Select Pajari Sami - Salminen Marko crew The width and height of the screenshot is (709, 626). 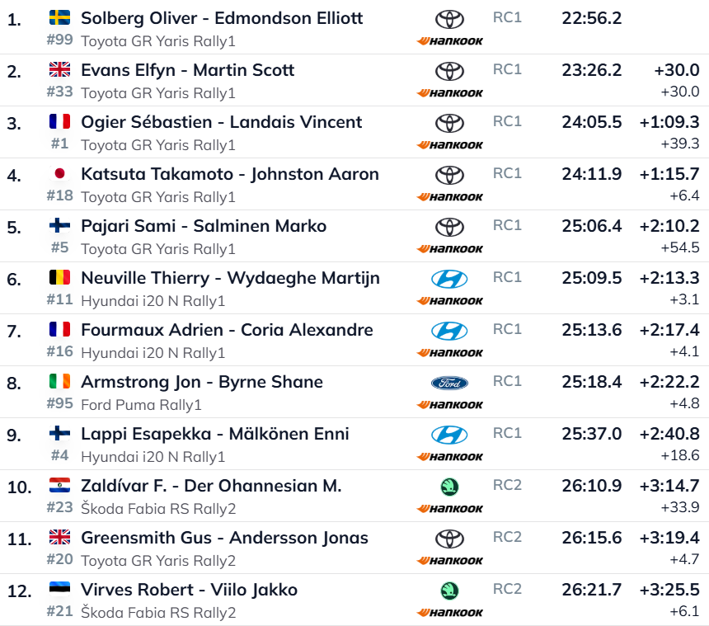[x=204, y=226]
